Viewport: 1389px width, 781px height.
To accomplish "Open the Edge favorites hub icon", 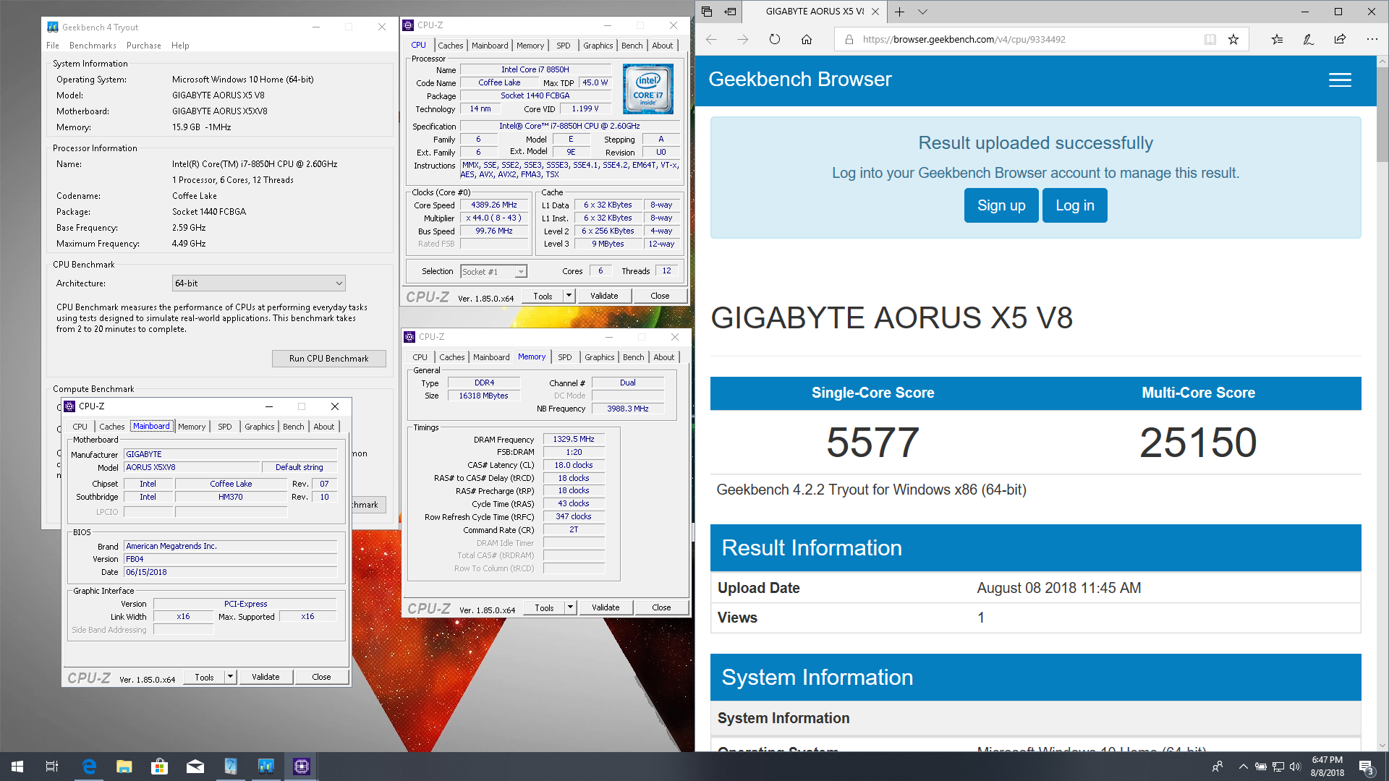I will [1277, 39].
